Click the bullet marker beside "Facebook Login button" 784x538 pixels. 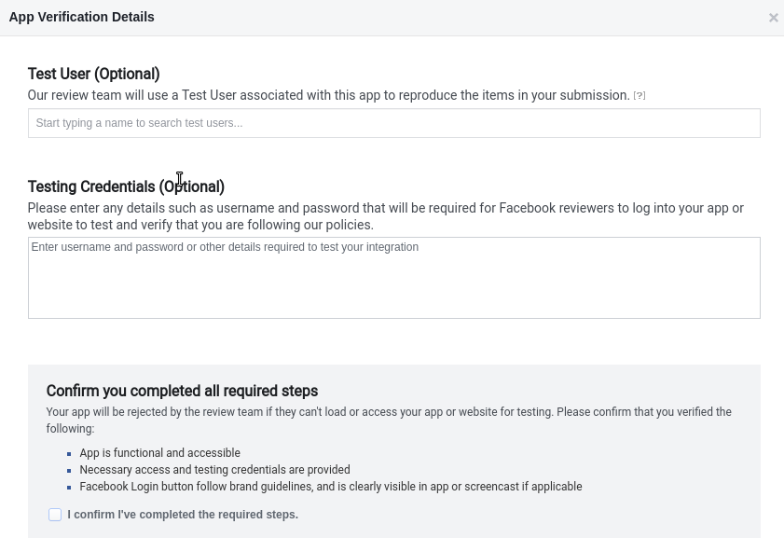click(69, 488)
